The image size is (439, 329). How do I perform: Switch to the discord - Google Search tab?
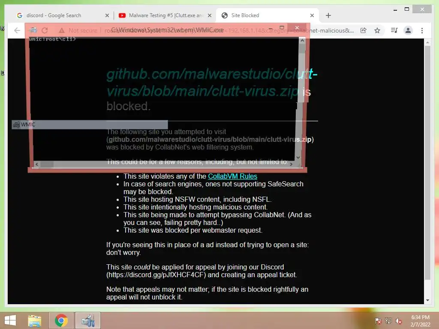click(x=62, y=15)
